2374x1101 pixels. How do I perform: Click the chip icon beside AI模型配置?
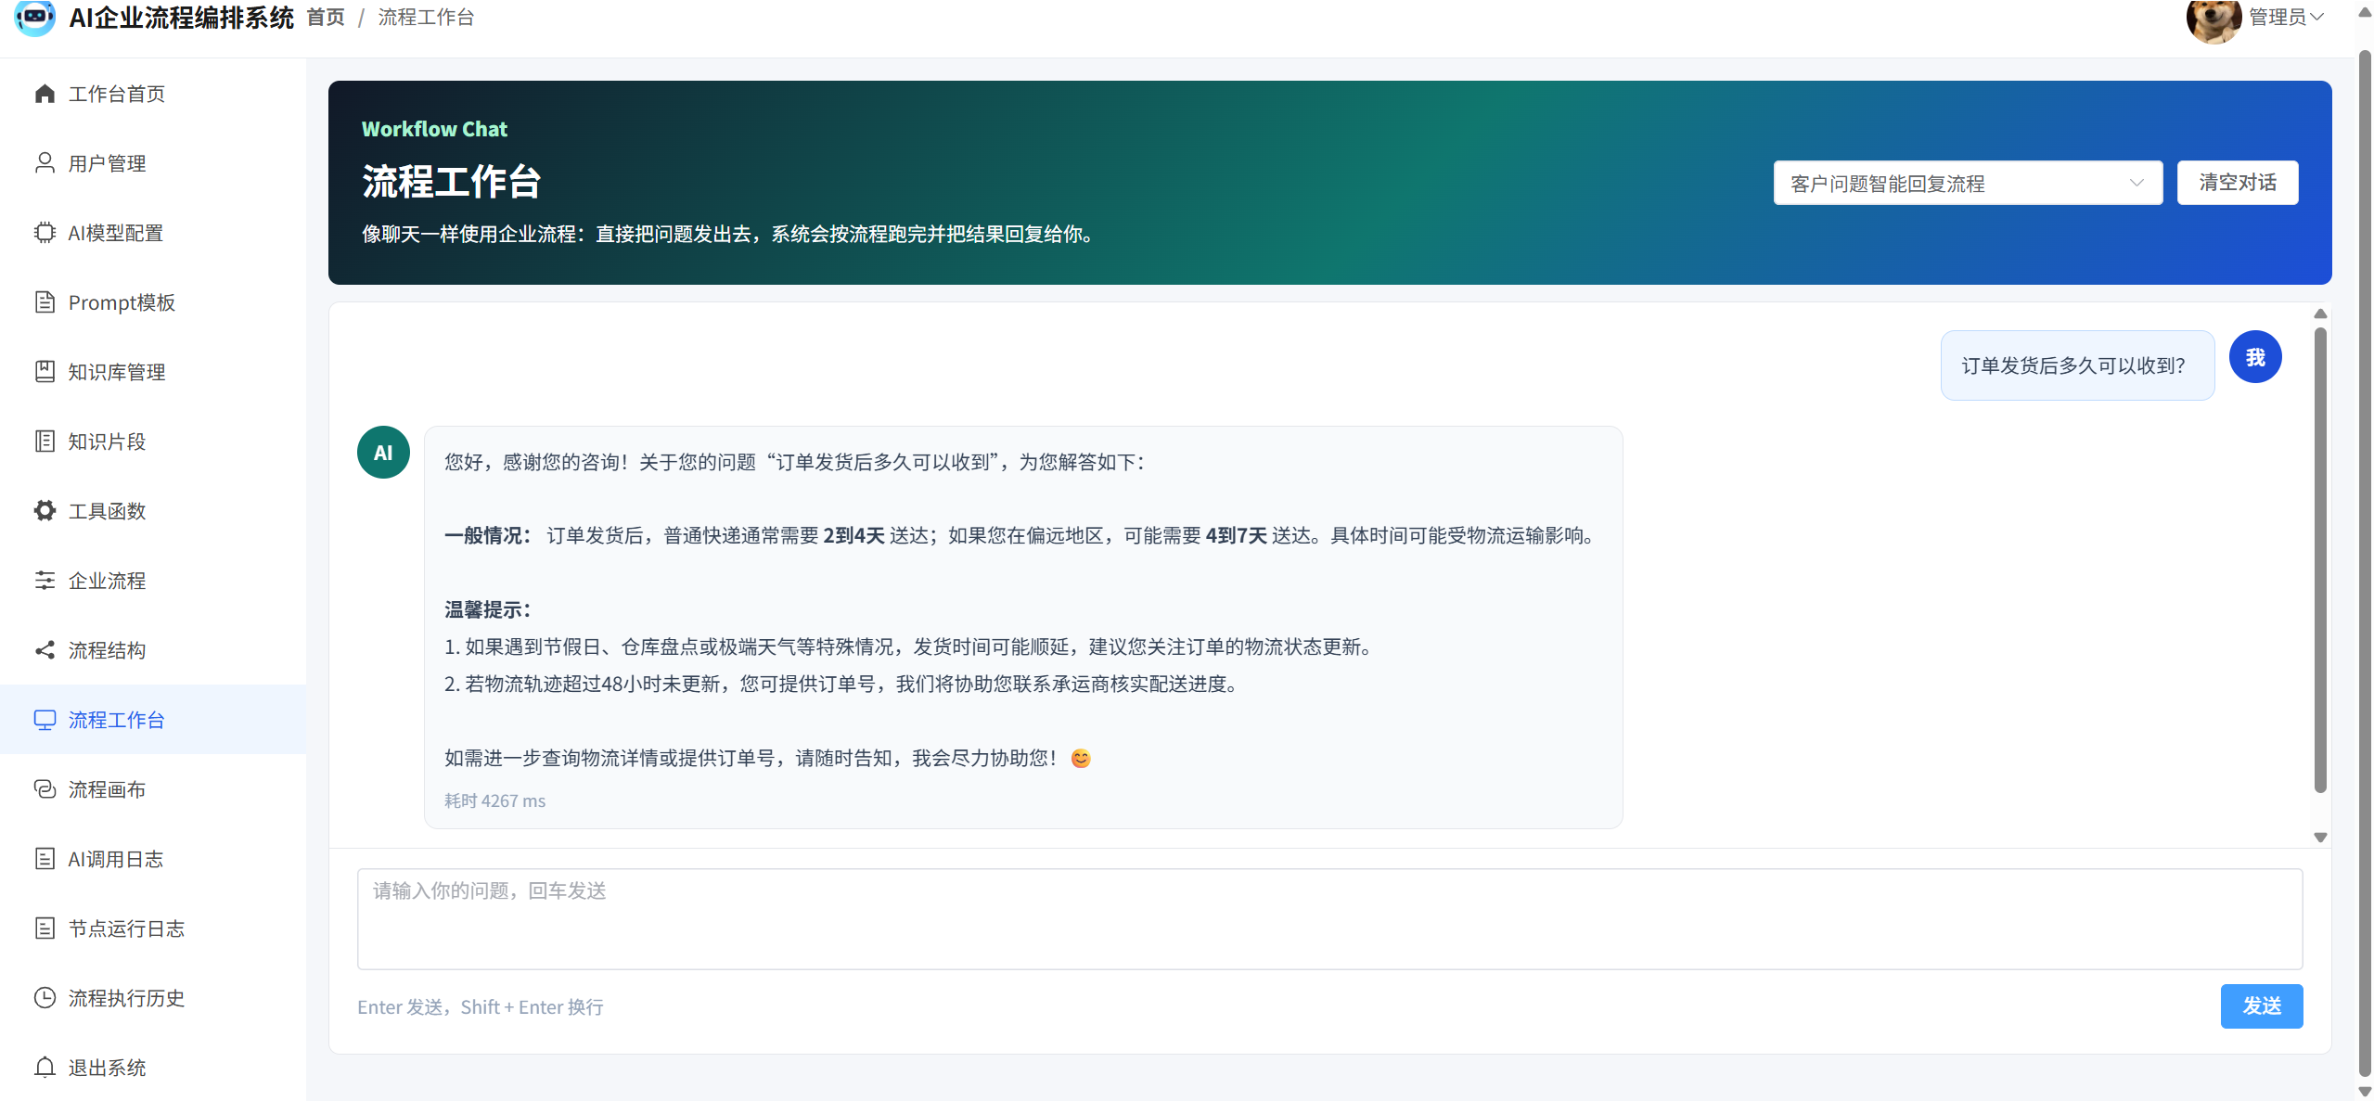pos(45,233)
